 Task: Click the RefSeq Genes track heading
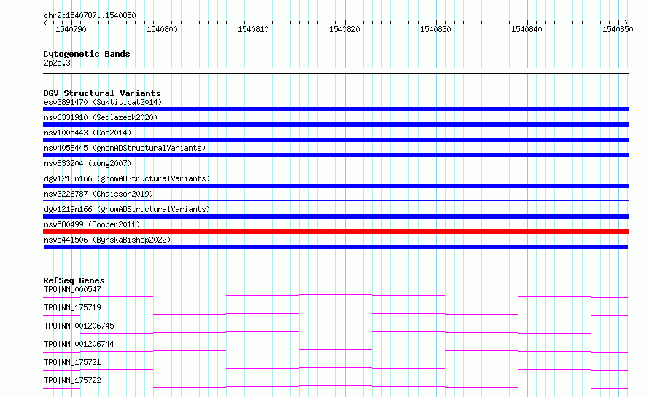[x=74, y=280]
